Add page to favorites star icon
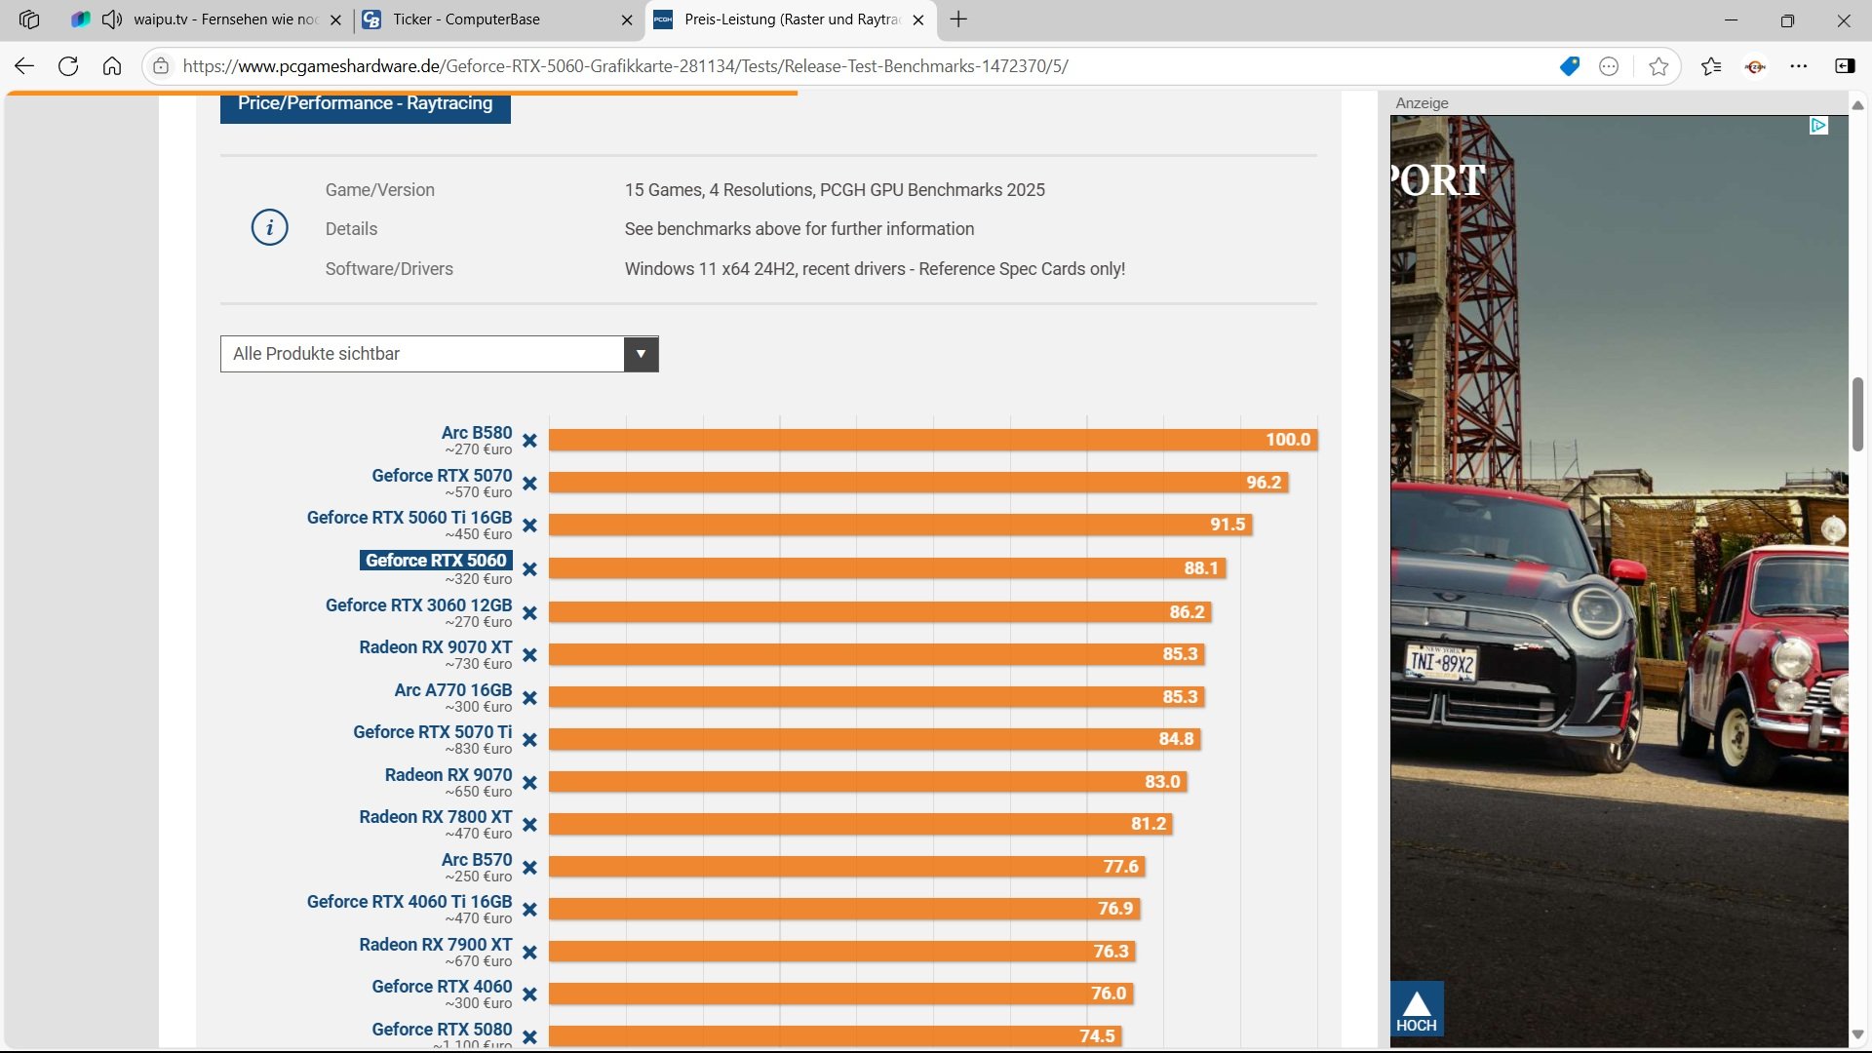 click(1658, 66)
